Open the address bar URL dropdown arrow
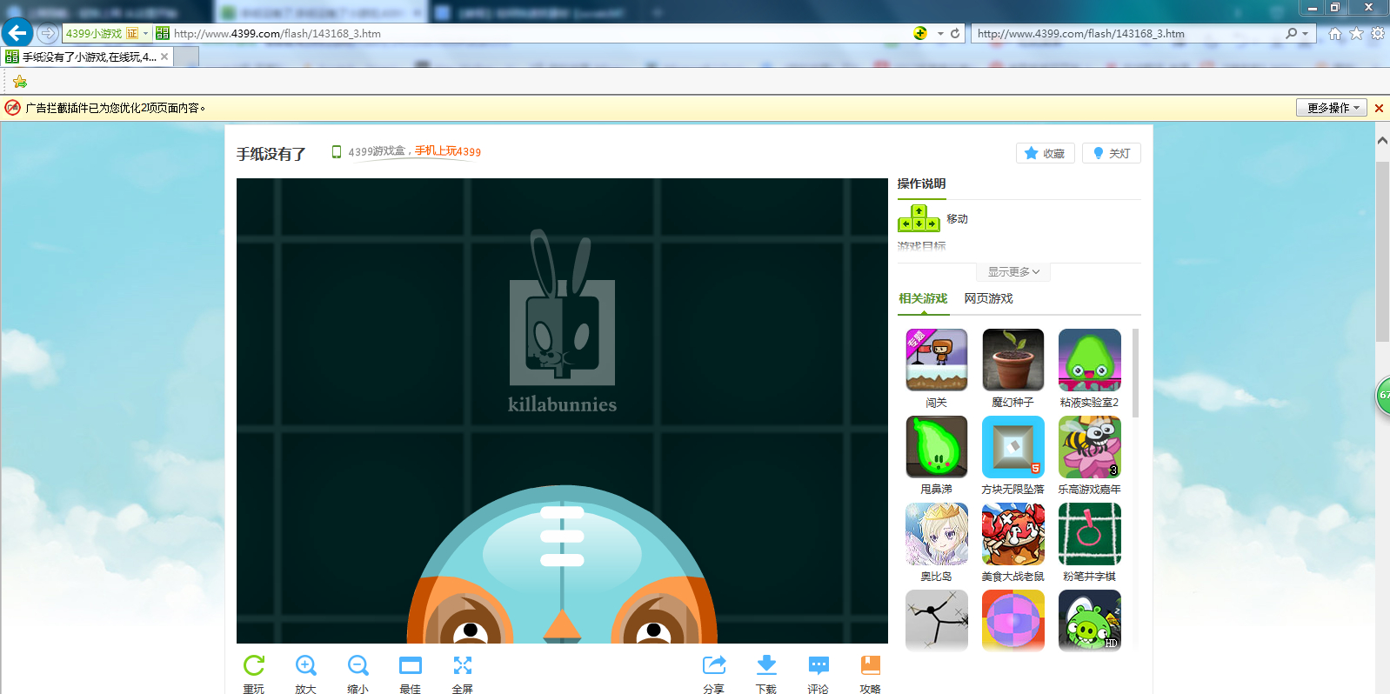Viewport: 1390px width, 694px height. [940, 33]
